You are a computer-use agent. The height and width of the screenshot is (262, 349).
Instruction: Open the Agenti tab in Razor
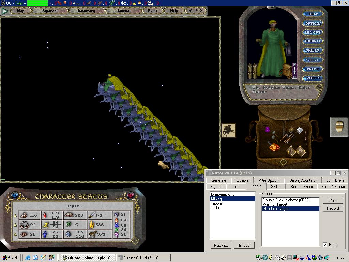pos(216,187)
